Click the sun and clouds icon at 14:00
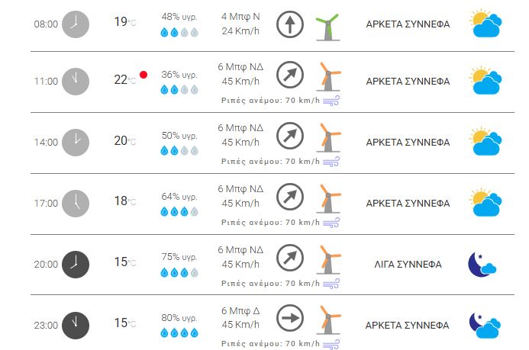The image size is (529, 350). point(484,142)
